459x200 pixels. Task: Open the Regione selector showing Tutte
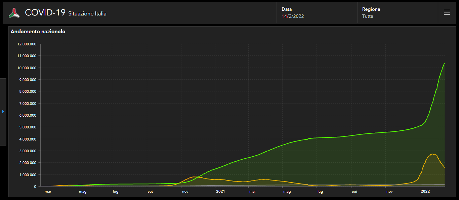(397, 13)
